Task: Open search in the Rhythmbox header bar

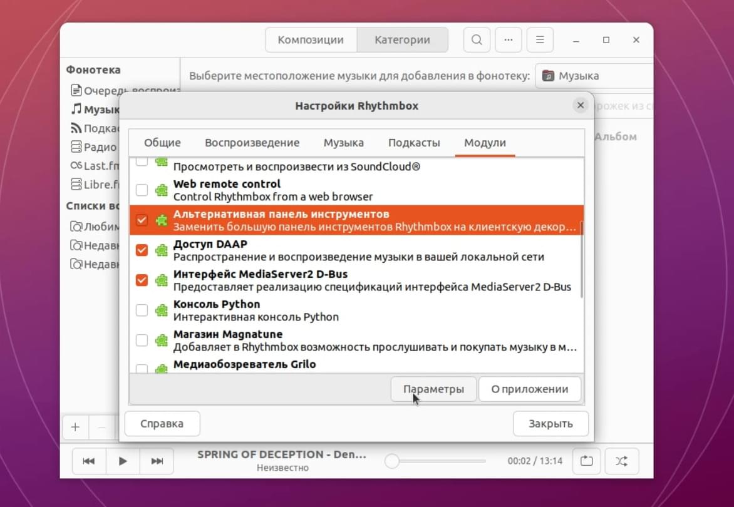Action: point(477,40)
